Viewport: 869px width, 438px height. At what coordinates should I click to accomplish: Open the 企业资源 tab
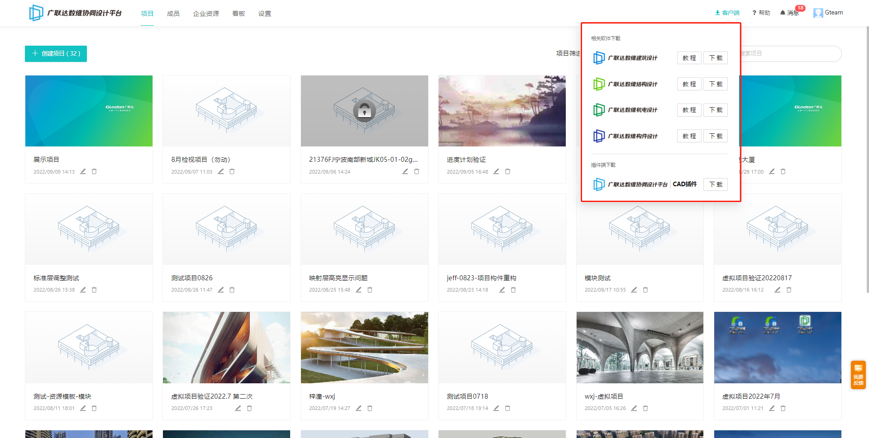(x=206, y=14)
